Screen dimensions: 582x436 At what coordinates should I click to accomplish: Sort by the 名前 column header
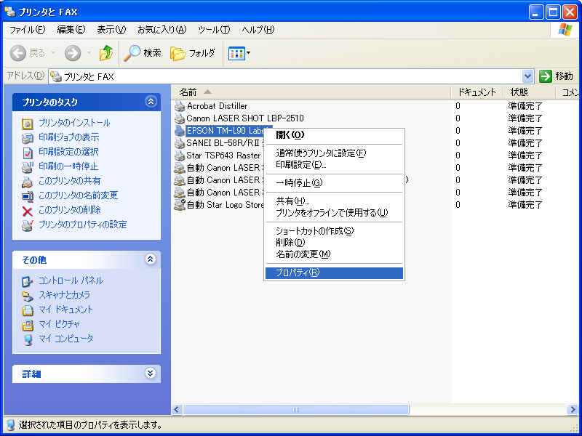[x=311, y=92]
